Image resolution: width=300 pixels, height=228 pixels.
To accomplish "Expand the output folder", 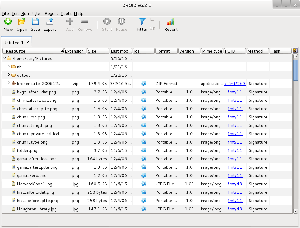I will (x=9, y=75).
